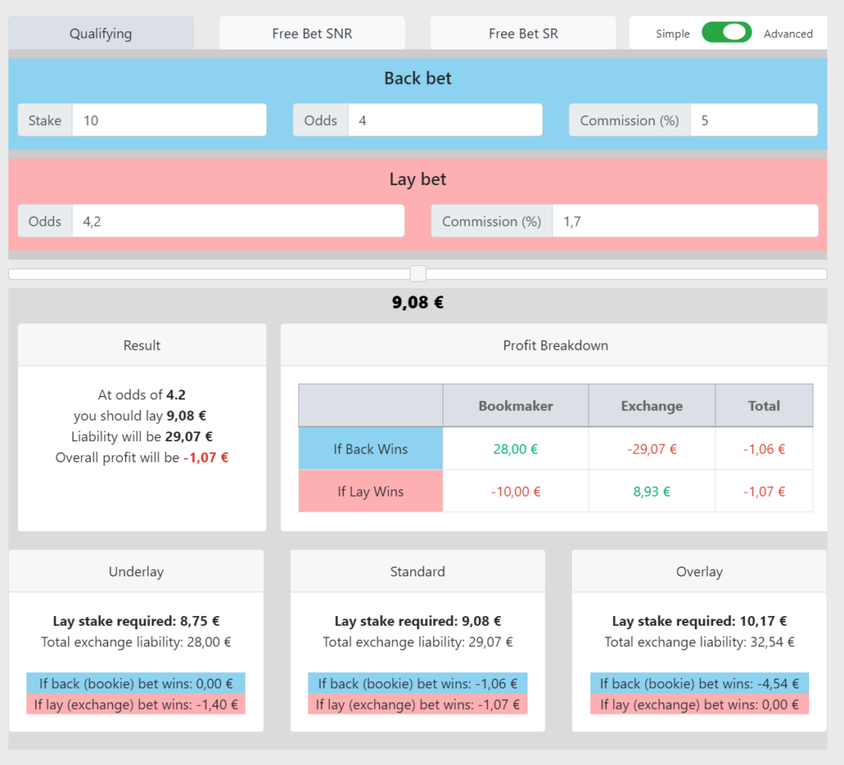The width and height of the screenshot is (844, 765).
Task: Click the Result panel heading
Action: (x=141, y=345)
